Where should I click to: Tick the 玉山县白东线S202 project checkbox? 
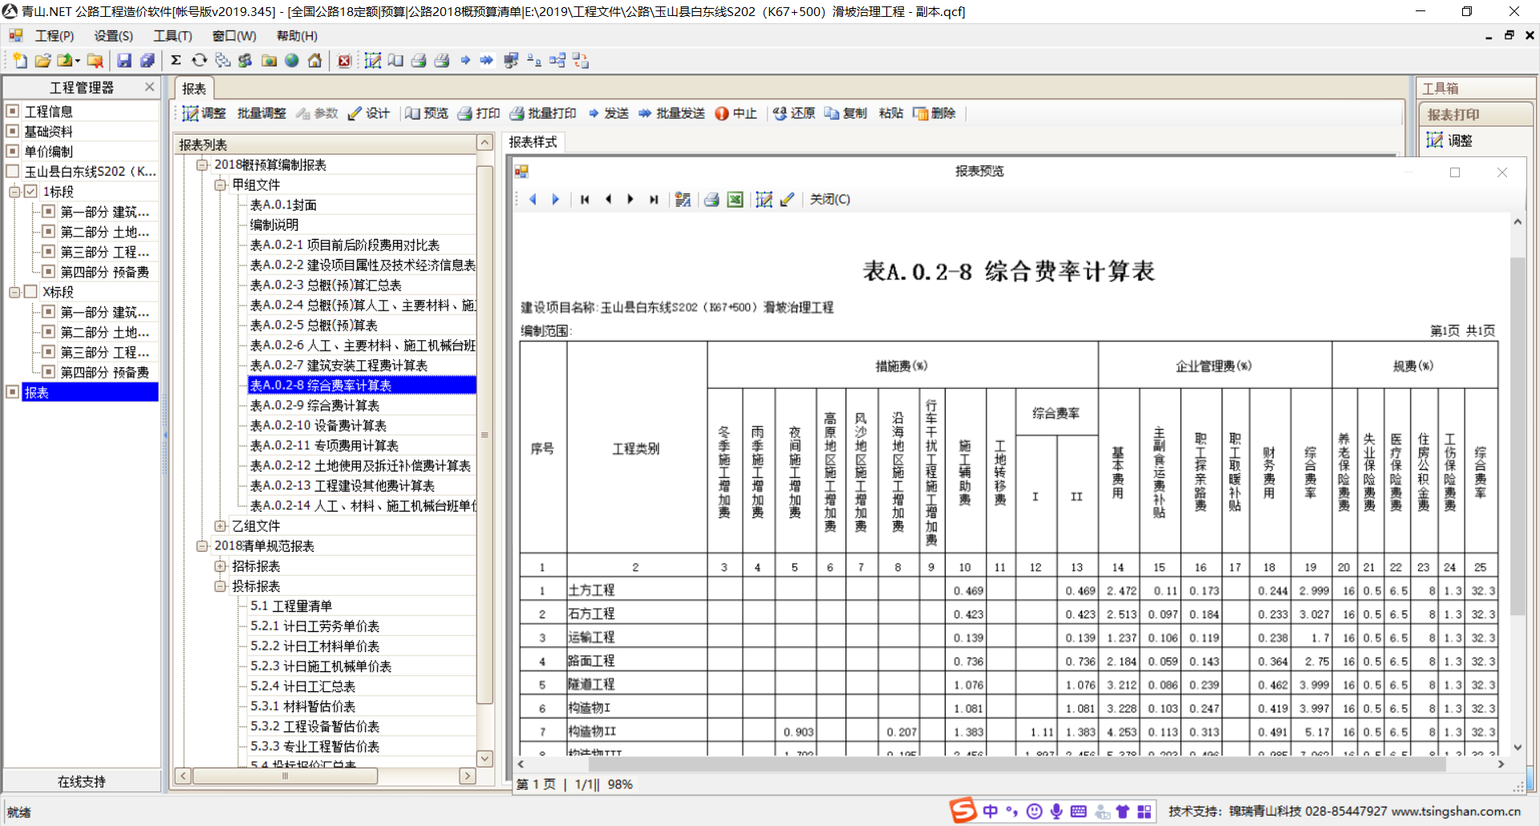coord(13,172)
